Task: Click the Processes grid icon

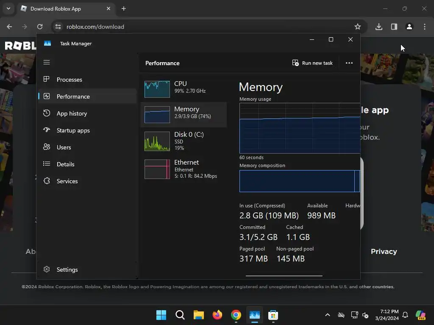Action: pyautogui.click(x=47, y=79)
